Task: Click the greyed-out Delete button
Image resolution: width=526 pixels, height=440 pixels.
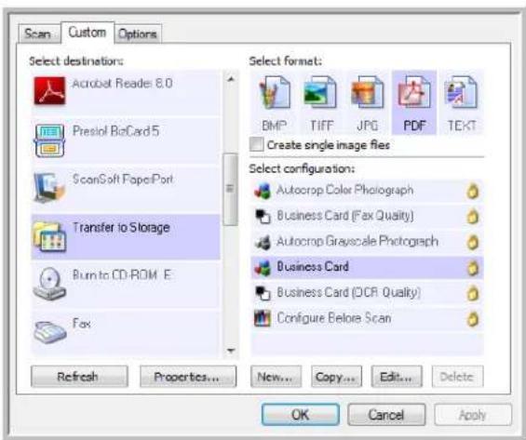Action: pyautogui.click(x=457, y=377)
